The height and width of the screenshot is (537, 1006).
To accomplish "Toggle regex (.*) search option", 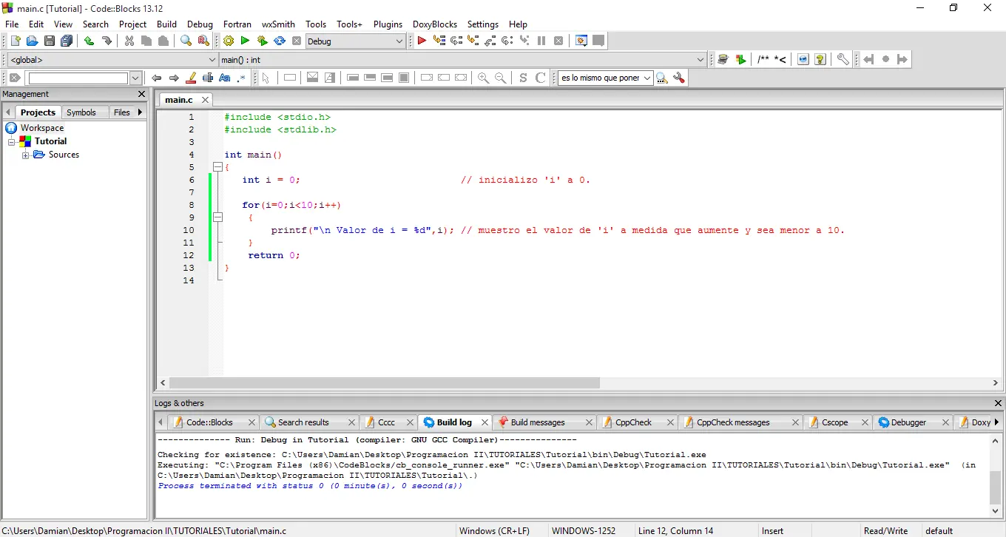I will coord(241,78).
